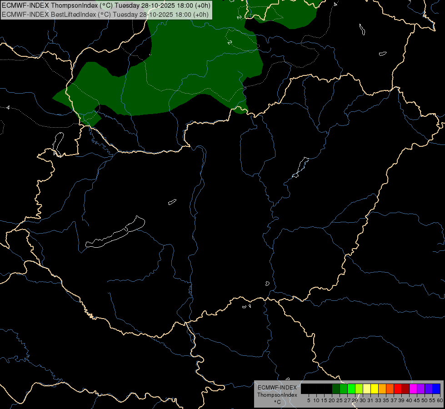Image resolution: width=445 pixels, height=409 pixels.
Task: Click the BestLiftedIndex title line
Action: point(105,15)
